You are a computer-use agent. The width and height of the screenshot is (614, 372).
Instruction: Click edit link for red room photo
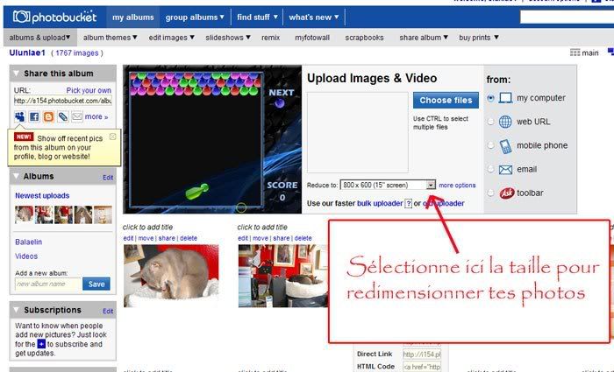243,238
